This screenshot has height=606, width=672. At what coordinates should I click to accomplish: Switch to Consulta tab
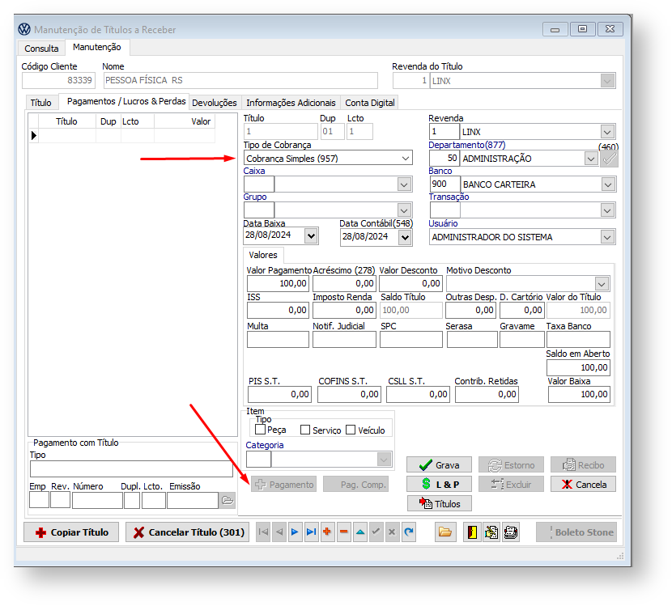tap(41, 49)
